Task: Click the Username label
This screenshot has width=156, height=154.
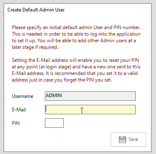Action: 22,96
